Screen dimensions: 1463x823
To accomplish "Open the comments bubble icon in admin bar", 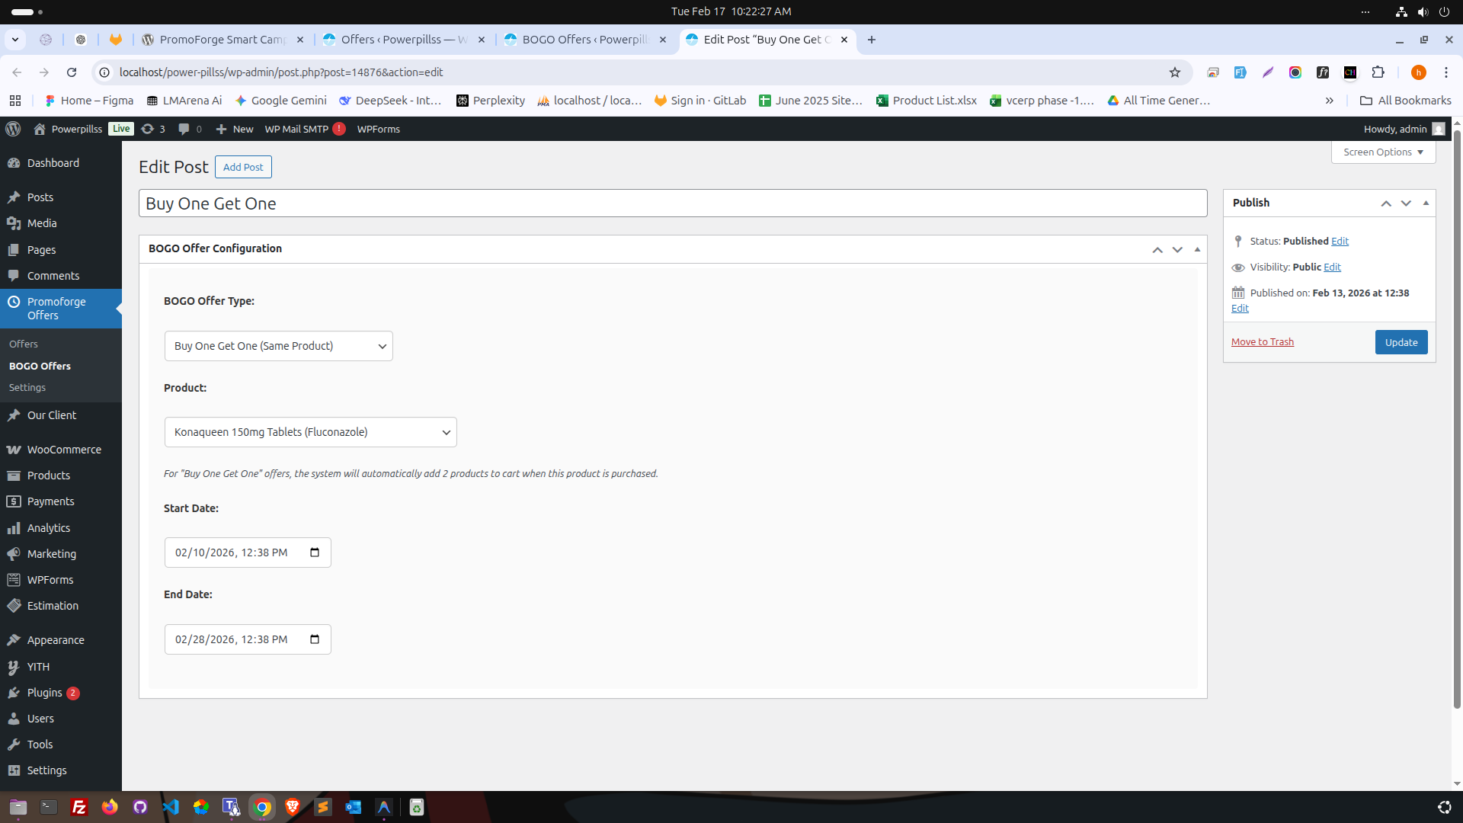I will click(x=184, y=129).
